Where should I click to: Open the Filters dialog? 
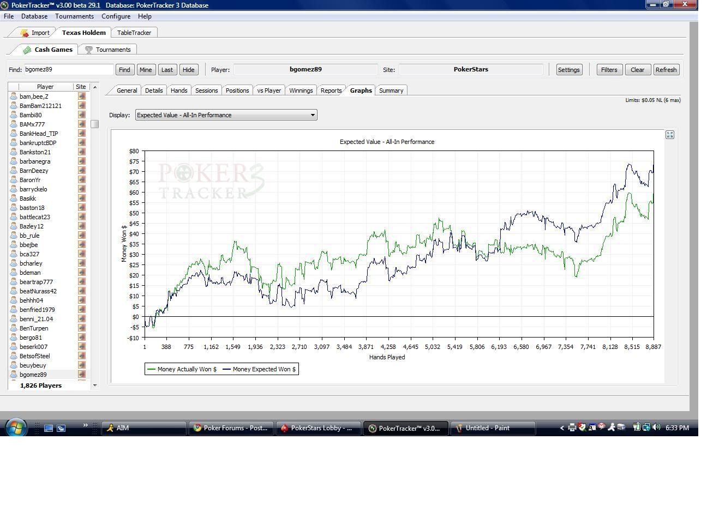(x=609, y=70)
